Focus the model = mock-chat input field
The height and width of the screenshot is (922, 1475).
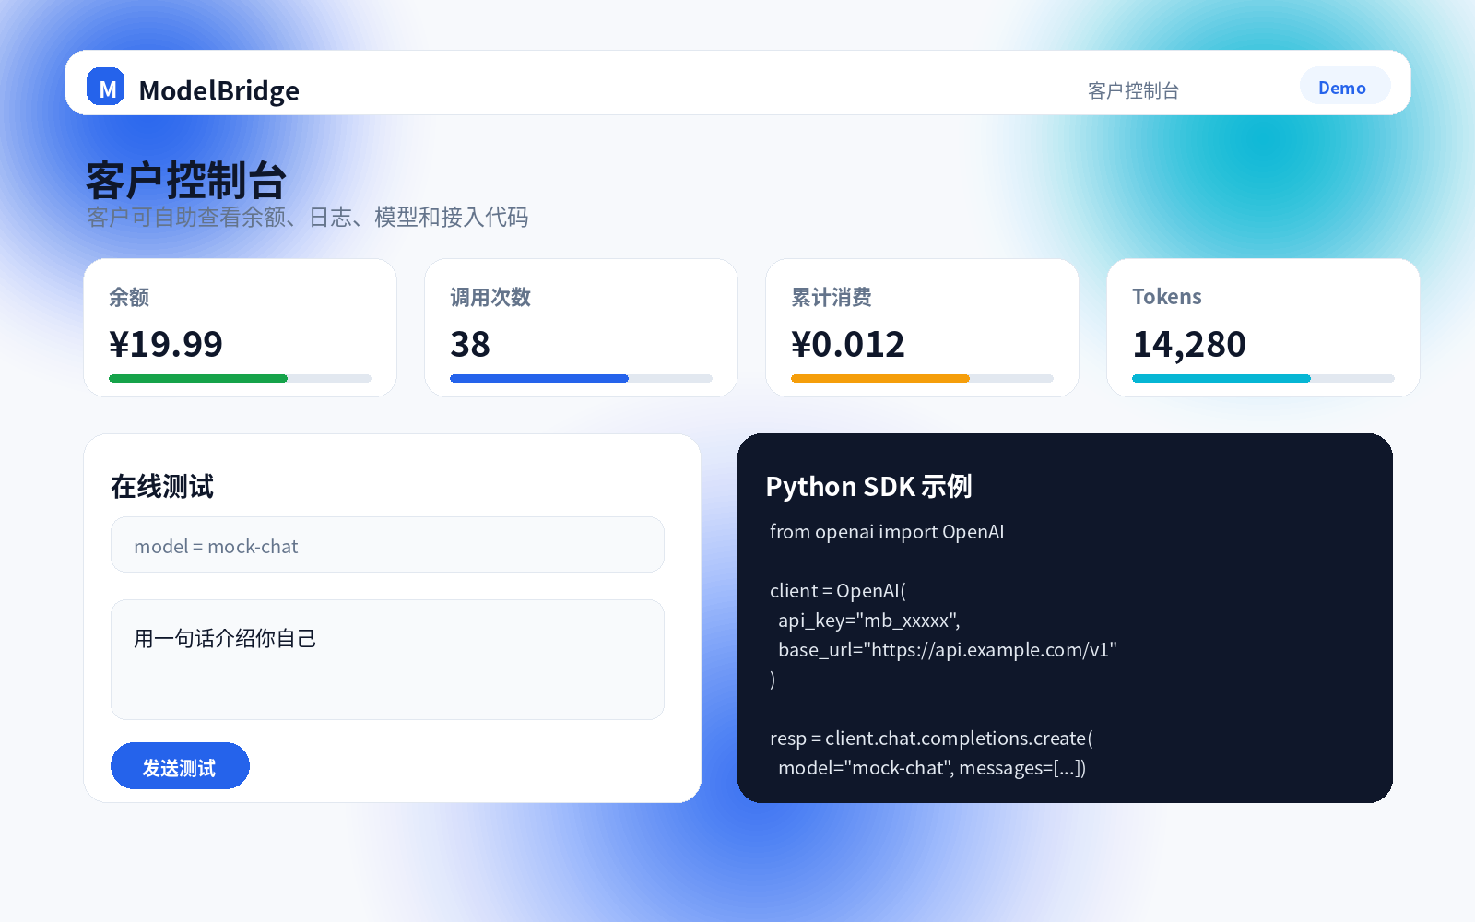point(387,544)
